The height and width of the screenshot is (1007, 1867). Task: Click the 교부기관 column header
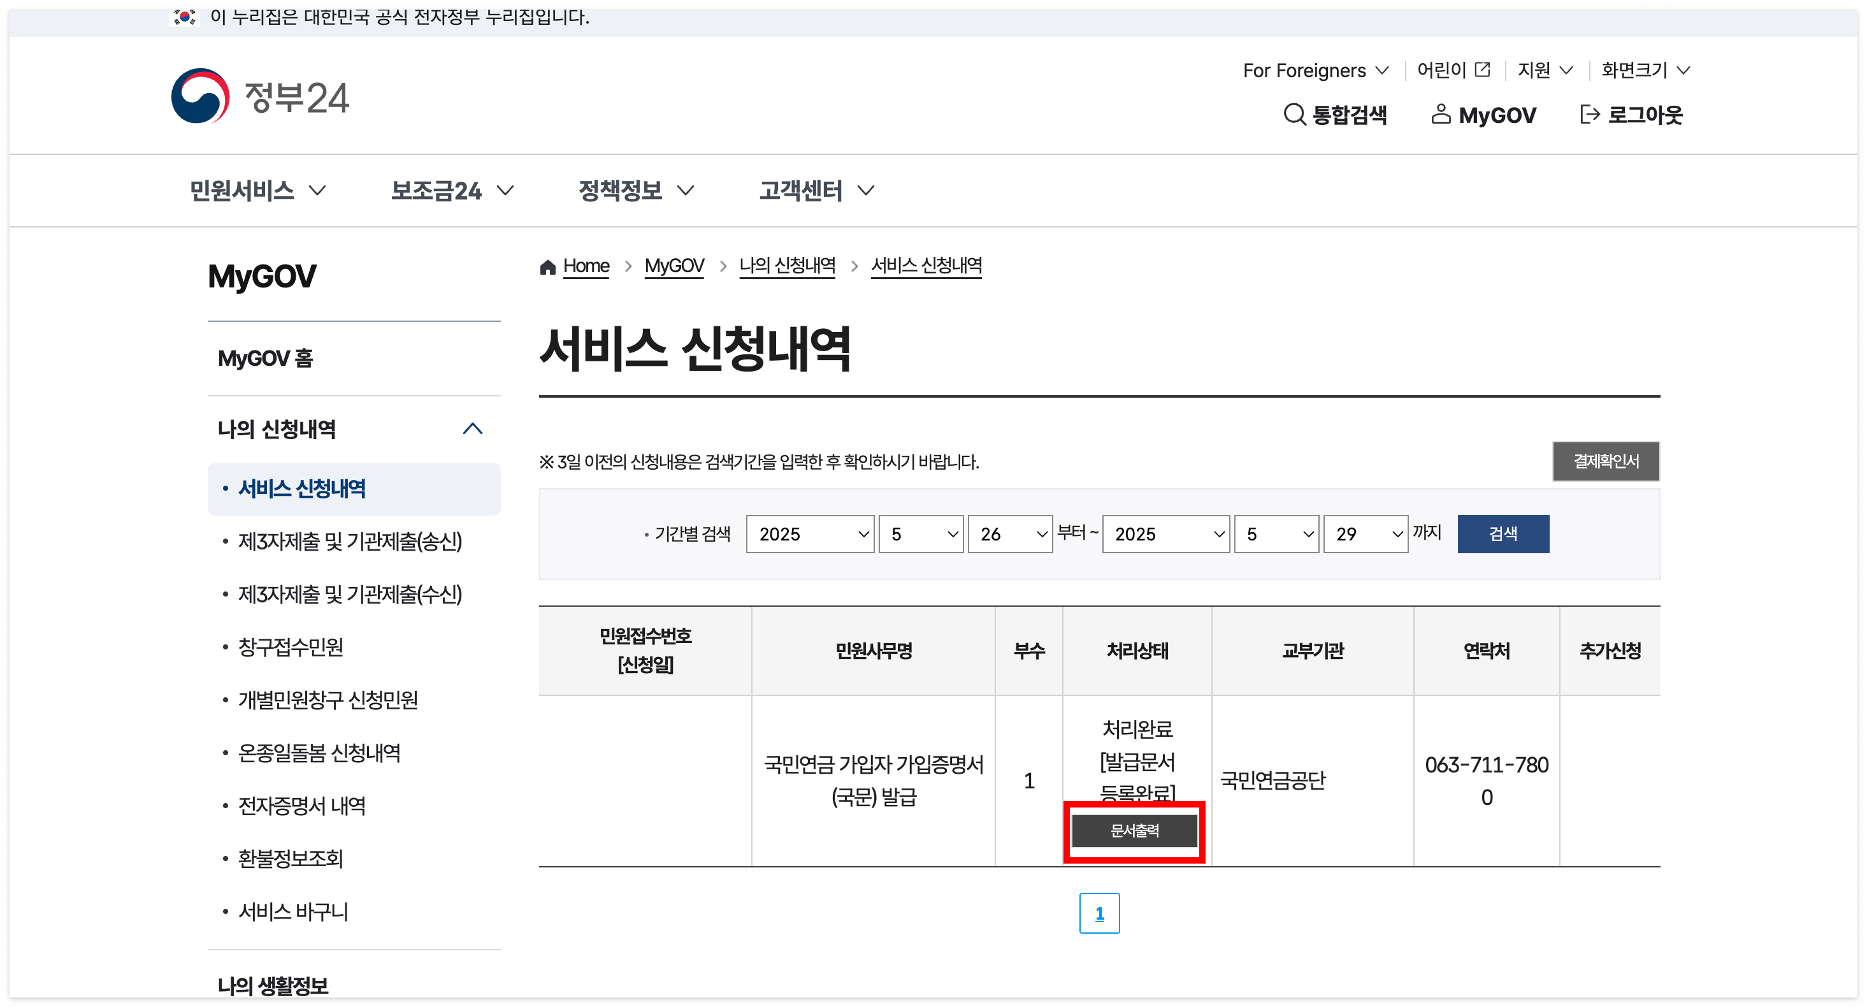pos(1313,651)
